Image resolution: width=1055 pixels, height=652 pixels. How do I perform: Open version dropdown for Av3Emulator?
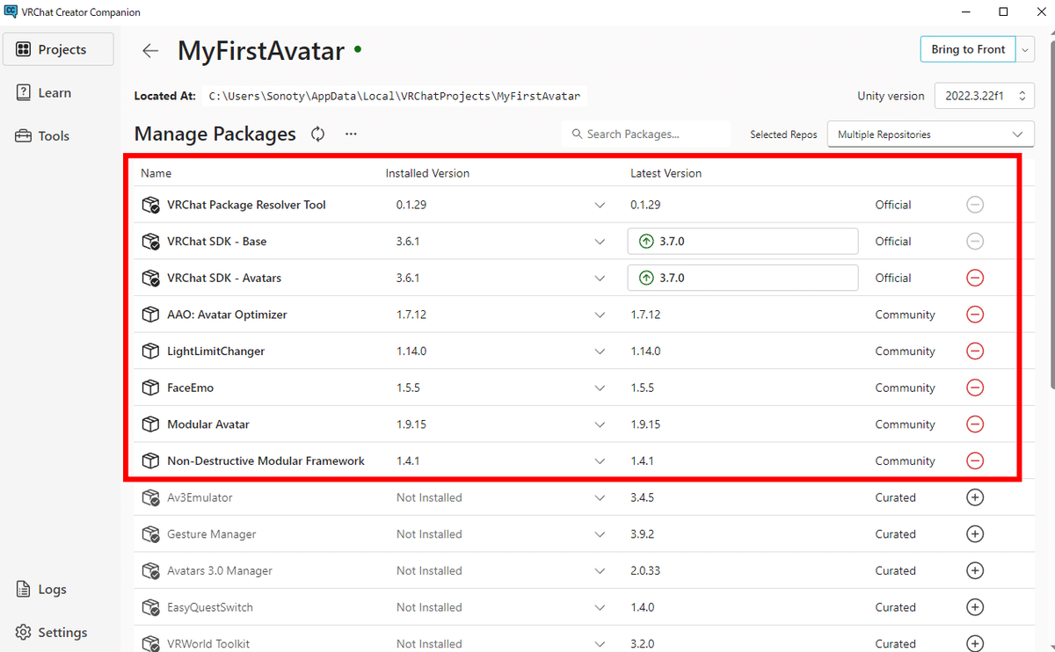(x=600, y=497)
